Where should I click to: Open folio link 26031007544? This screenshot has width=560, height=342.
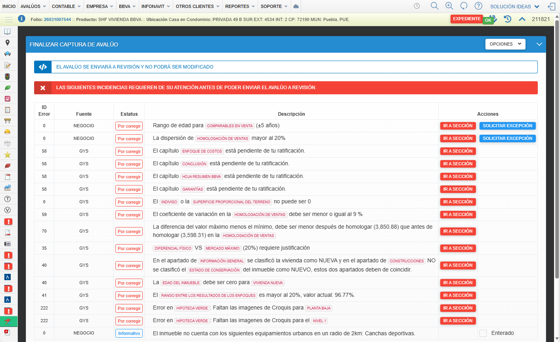coord(58,19)
